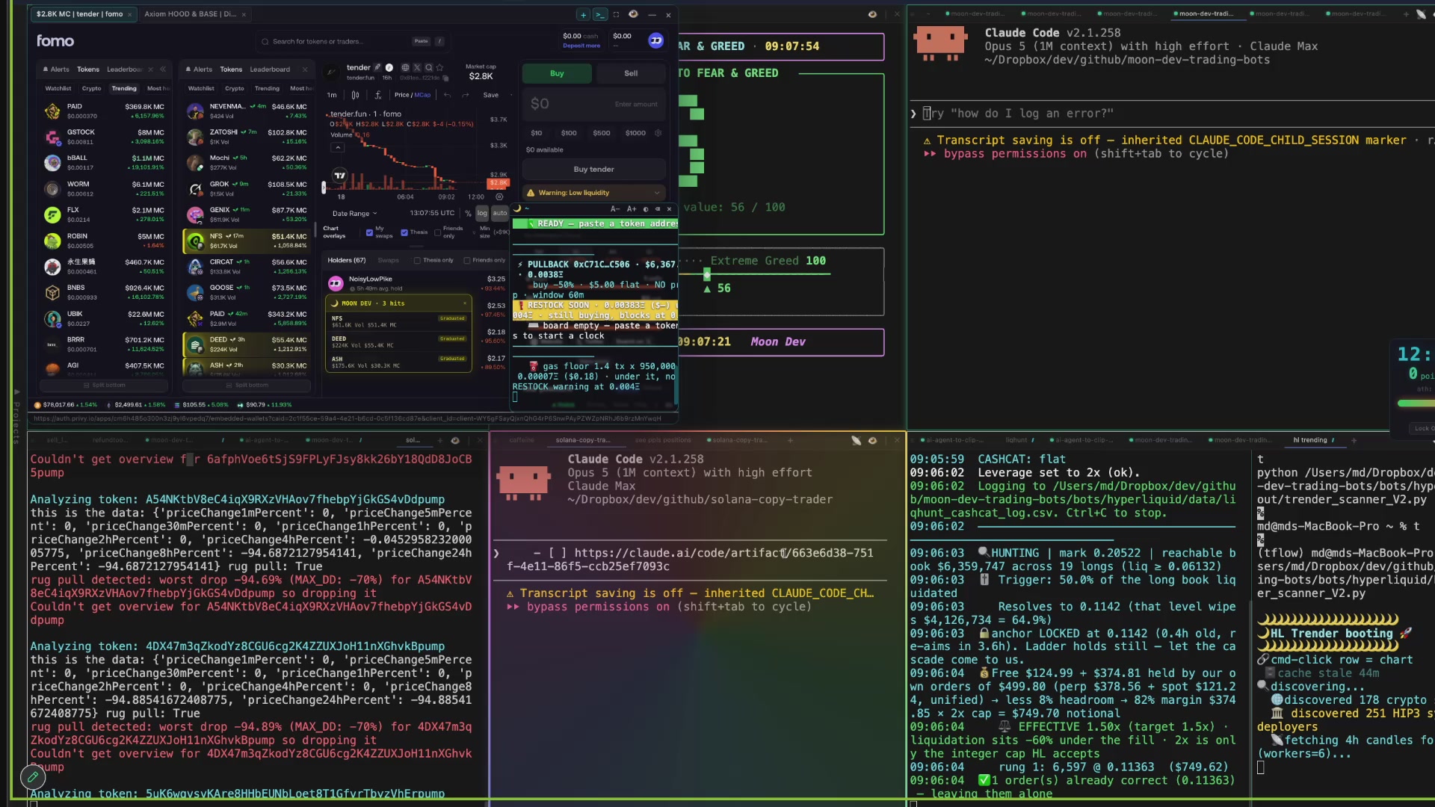The width and height of the screenshot is (1435, 807).
Task: Enable Friends only checkbox in Holders section
Action: click(467, 260)
